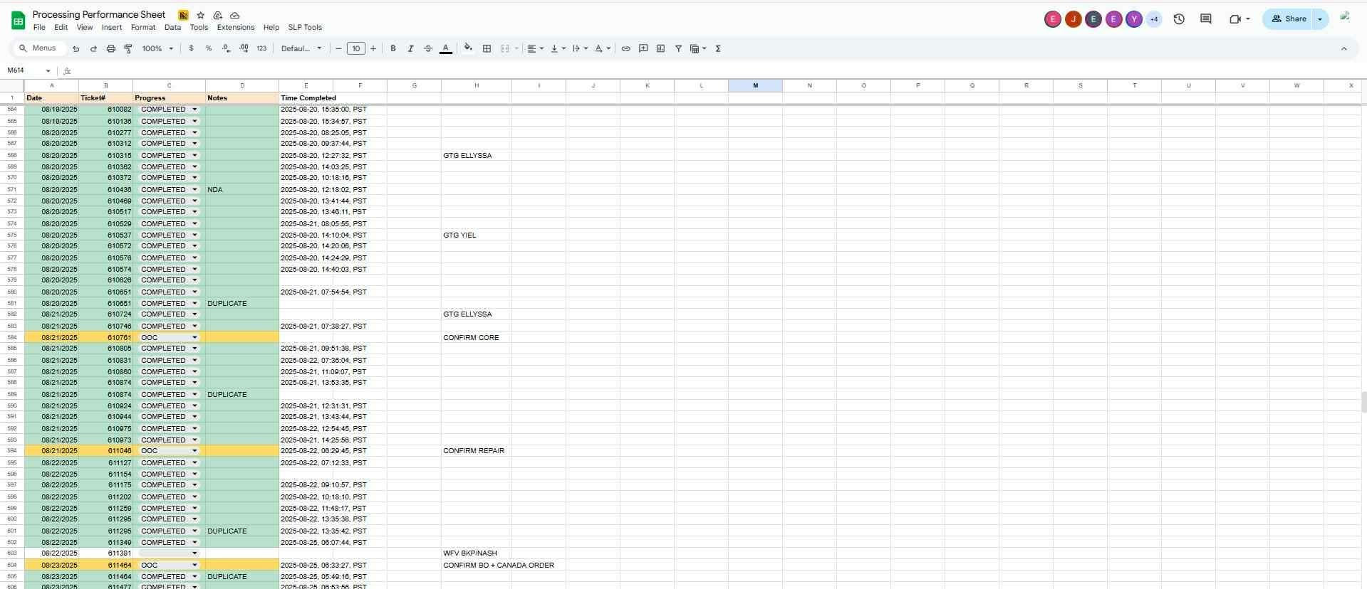This screenshot has height=589, width=1367.
Task: Open the comments panel
Action: [x=1206, y=19]
